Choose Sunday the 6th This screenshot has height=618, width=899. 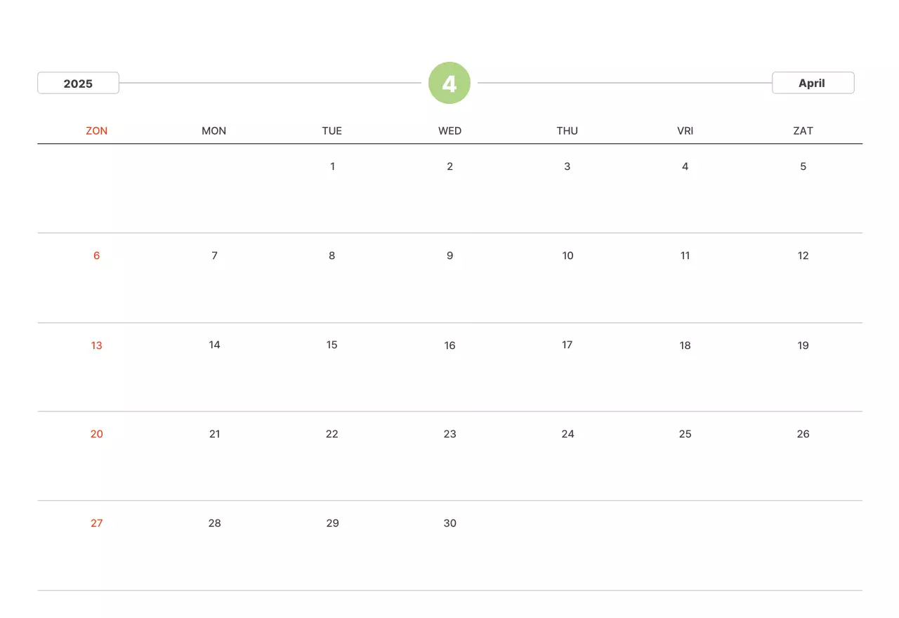click(97, 256)
